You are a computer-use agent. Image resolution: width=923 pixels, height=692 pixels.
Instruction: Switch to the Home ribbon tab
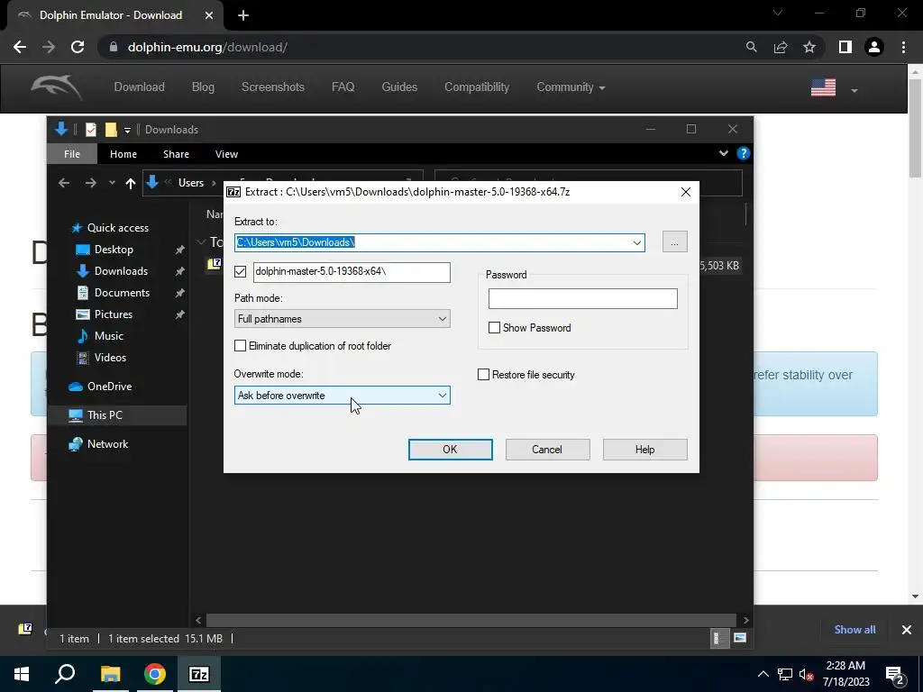[x=123, y=154]
